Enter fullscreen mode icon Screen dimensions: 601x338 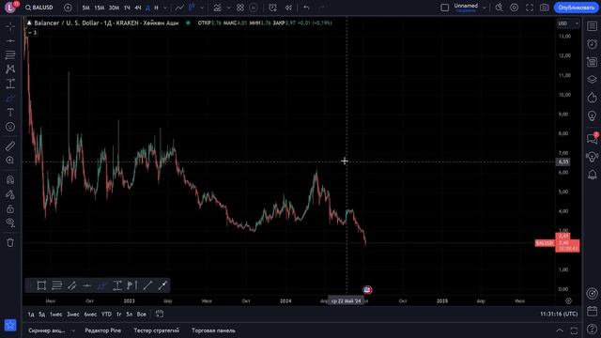530,8
